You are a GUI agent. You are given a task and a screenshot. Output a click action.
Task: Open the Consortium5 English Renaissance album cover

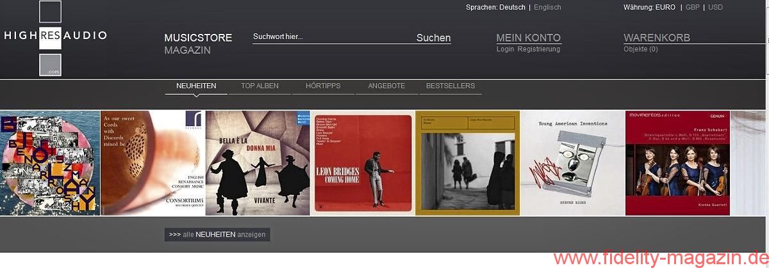point(153,163)
